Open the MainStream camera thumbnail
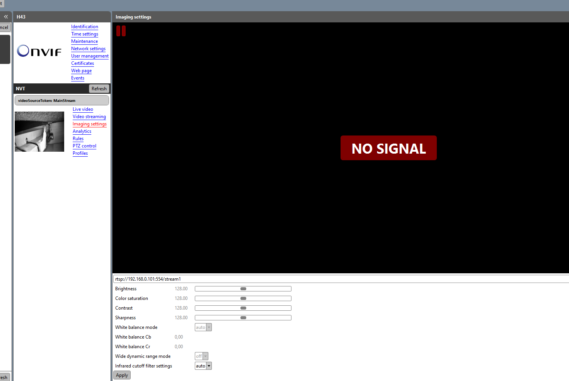Image resolution: width=569 pixels, height=381 pixels. pyautogui.click(x=39, y=132)
